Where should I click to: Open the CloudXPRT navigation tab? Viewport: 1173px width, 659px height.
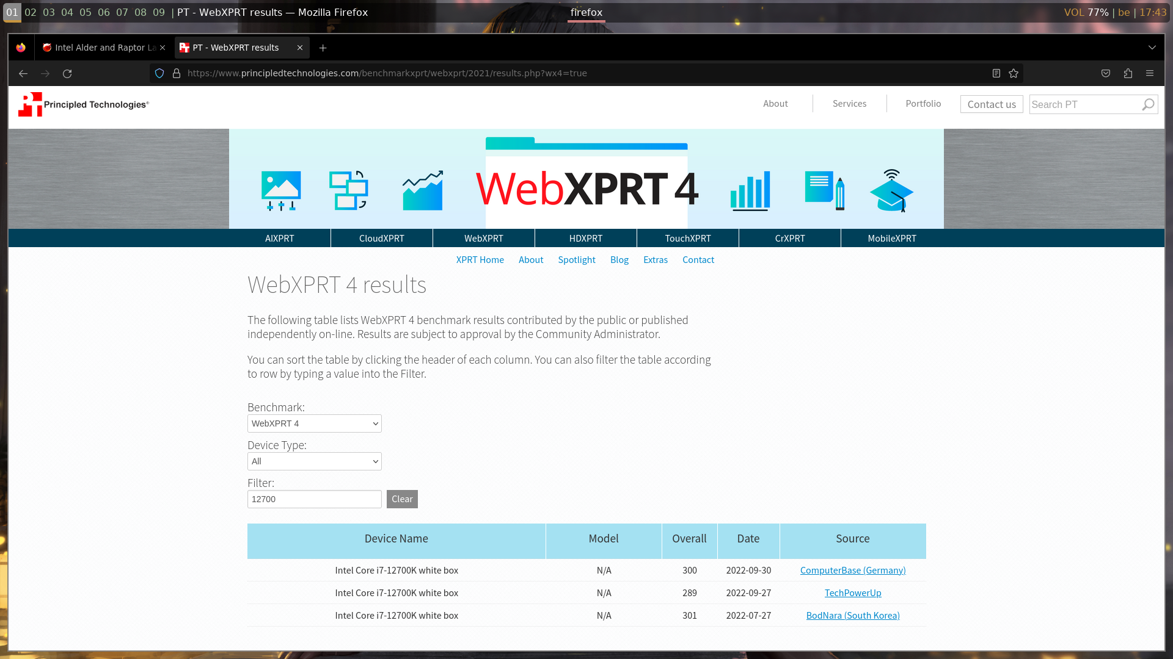point(382,238)
